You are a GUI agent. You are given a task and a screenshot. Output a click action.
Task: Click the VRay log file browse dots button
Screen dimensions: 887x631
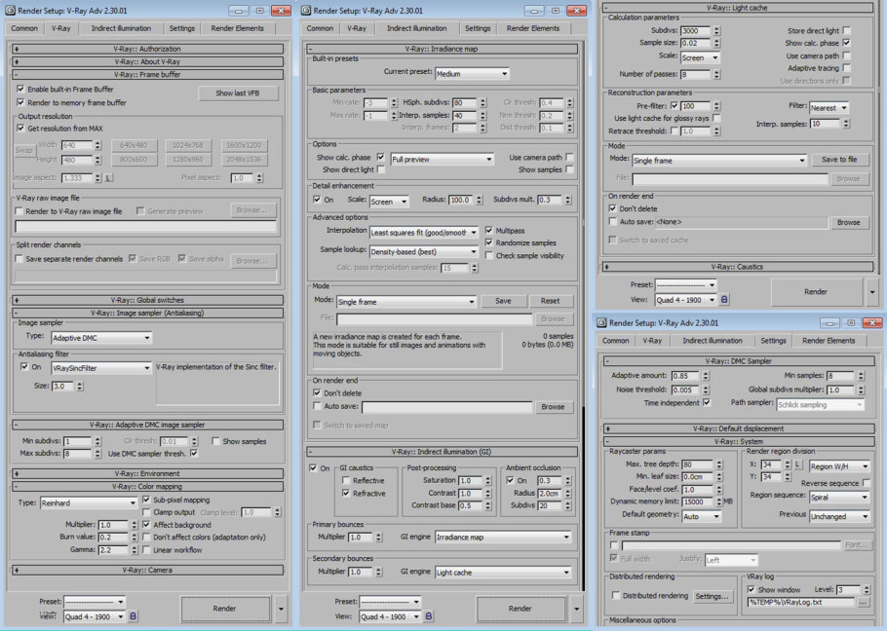(863, 602)
